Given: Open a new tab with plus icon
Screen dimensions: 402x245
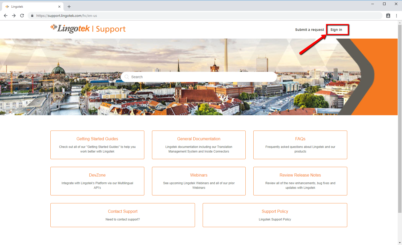Looking at the screenshot, I should tap(69, 7).
